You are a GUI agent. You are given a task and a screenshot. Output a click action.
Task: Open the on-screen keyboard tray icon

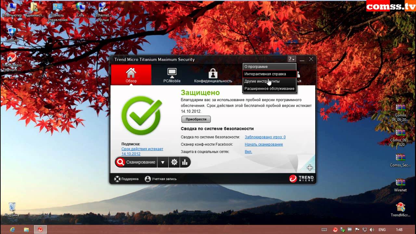pos(324,229)
